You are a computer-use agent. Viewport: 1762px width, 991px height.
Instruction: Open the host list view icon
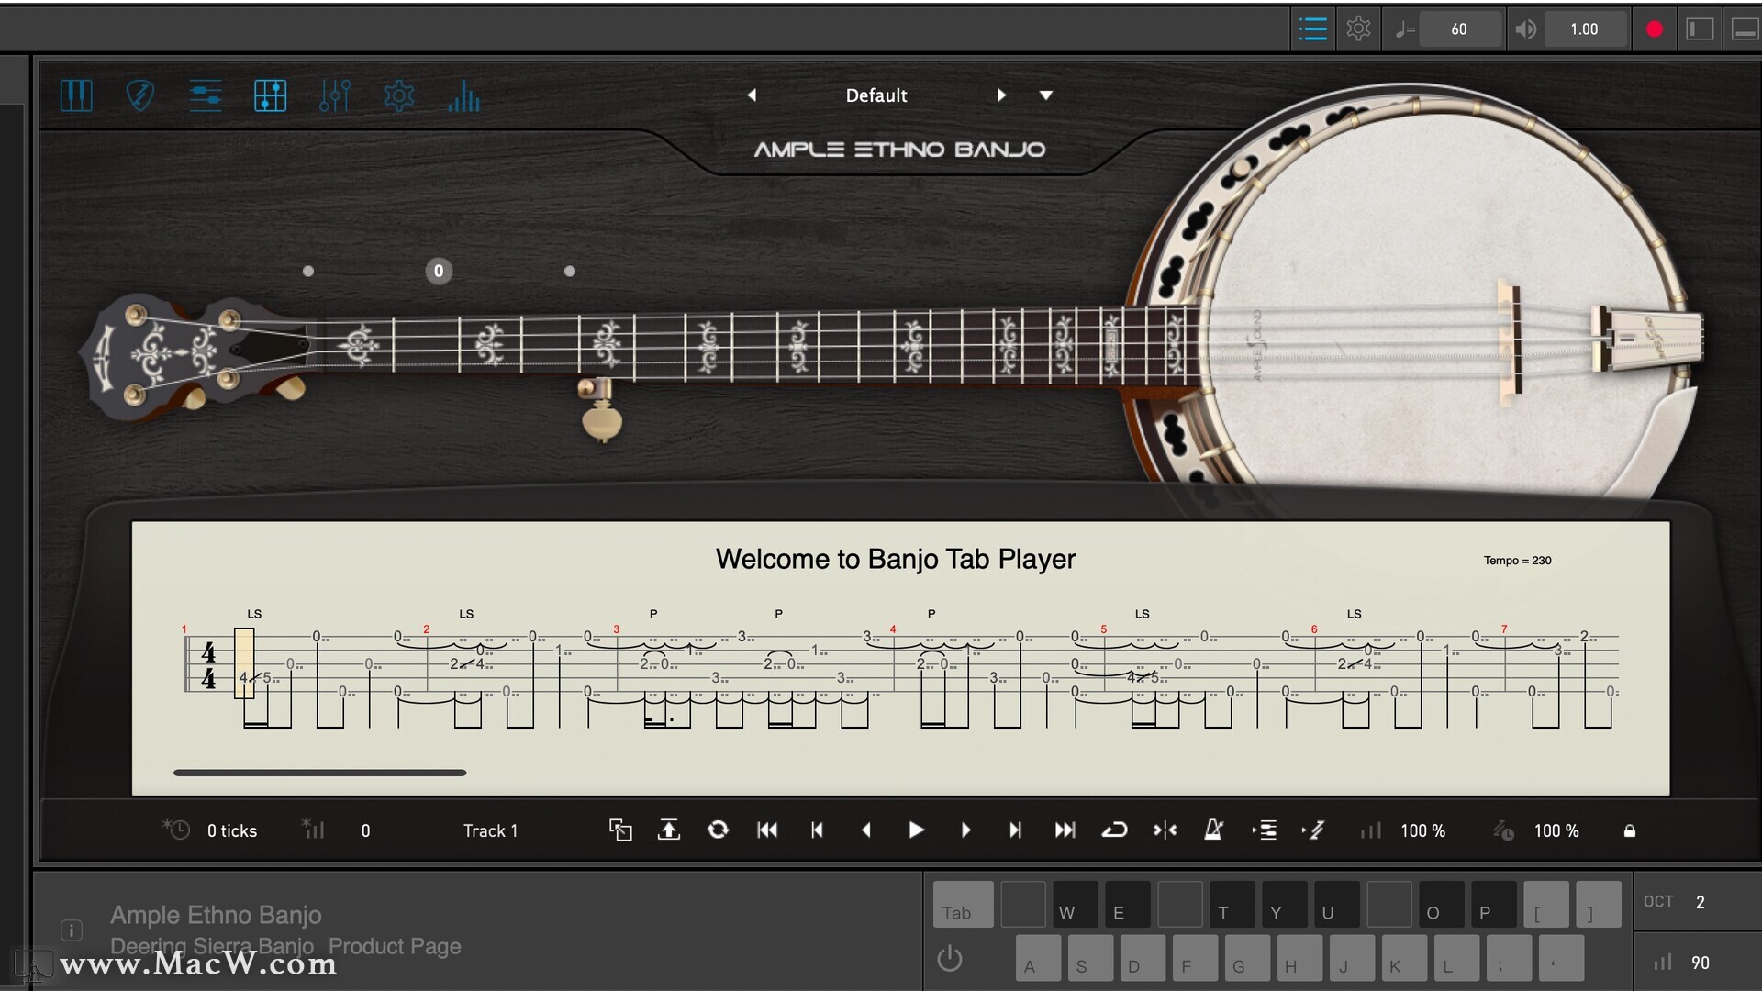pyautogui.click(x=1313, y=29)
